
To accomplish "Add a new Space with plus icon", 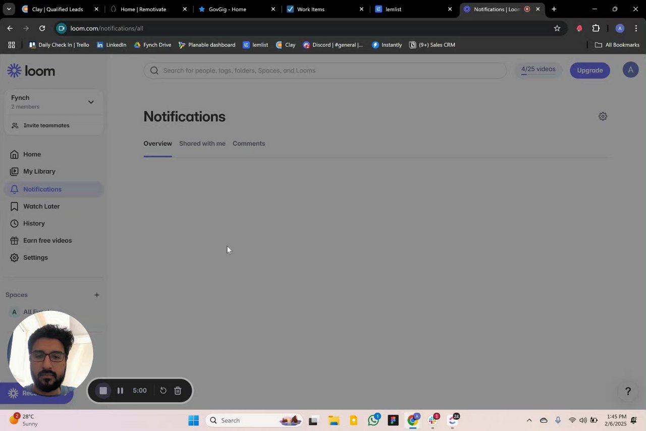I will point(97,295).
